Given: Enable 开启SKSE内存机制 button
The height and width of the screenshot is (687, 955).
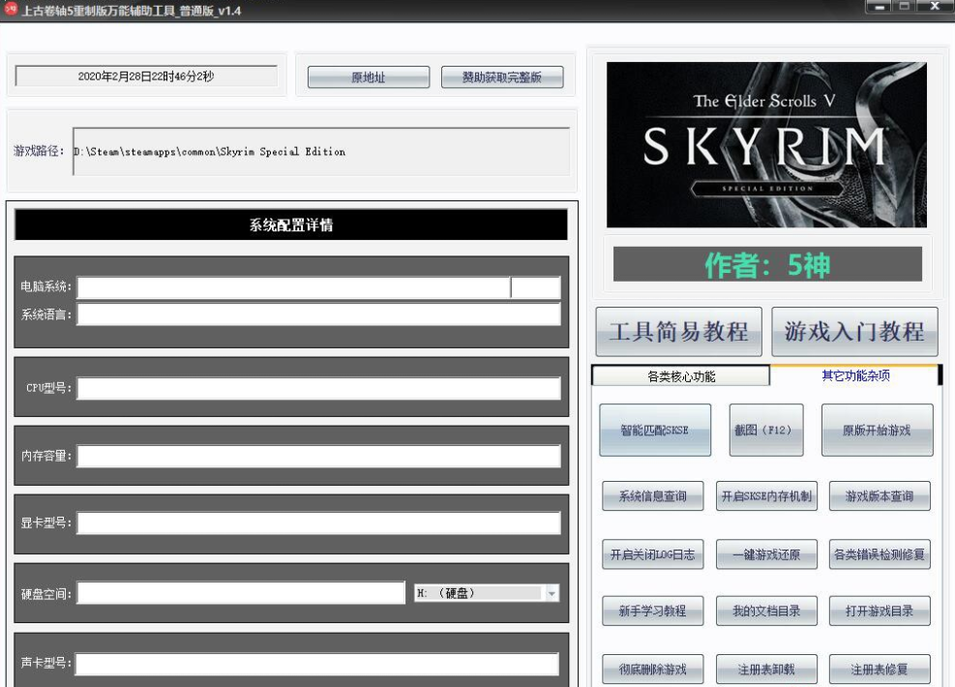Looking at the screenshot, I should click(x=766, y=495).
